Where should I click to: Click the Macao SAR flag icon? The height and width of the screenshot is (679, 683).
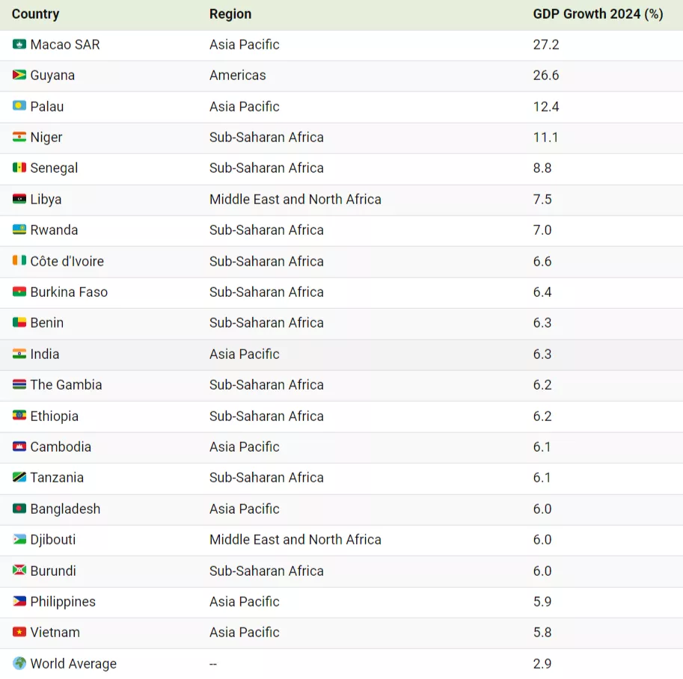coord(19,44)
